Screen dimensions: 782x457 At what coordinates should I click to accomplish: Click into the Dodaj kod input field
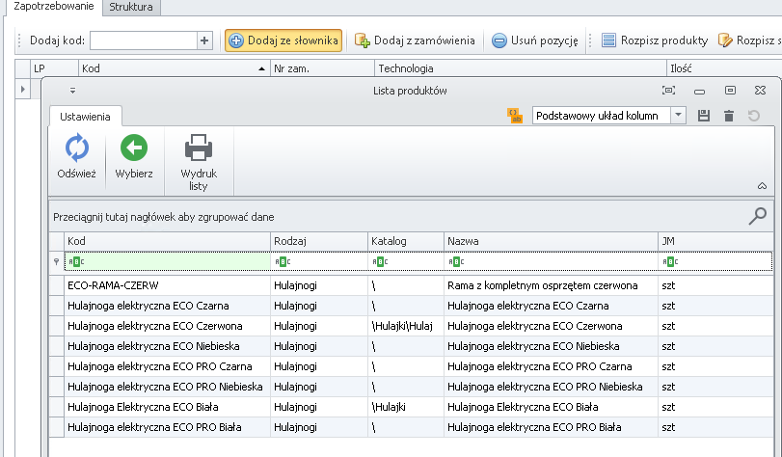pos(143,40)
